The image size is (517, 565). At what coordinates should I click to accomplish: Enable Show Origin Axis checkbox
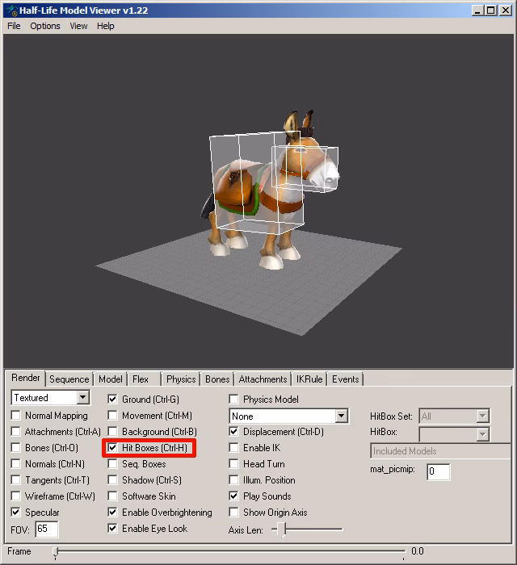coord(233,512)
